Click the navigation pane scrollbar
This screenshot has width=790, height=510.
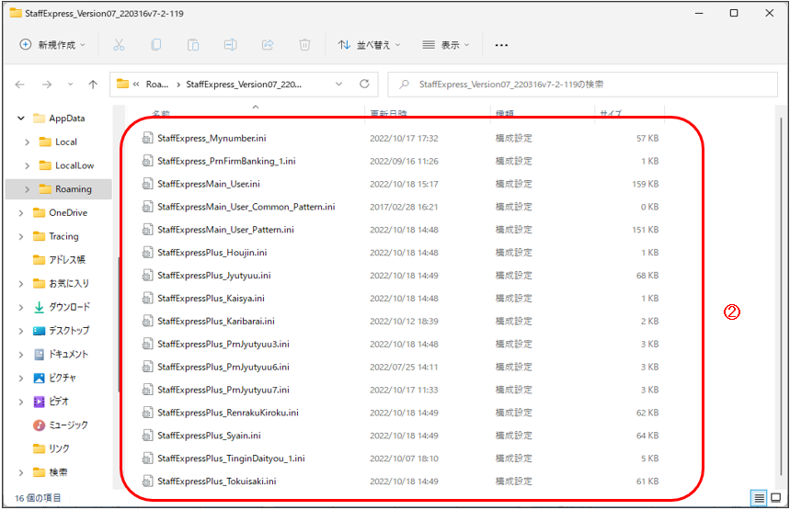tap(119, 324)
